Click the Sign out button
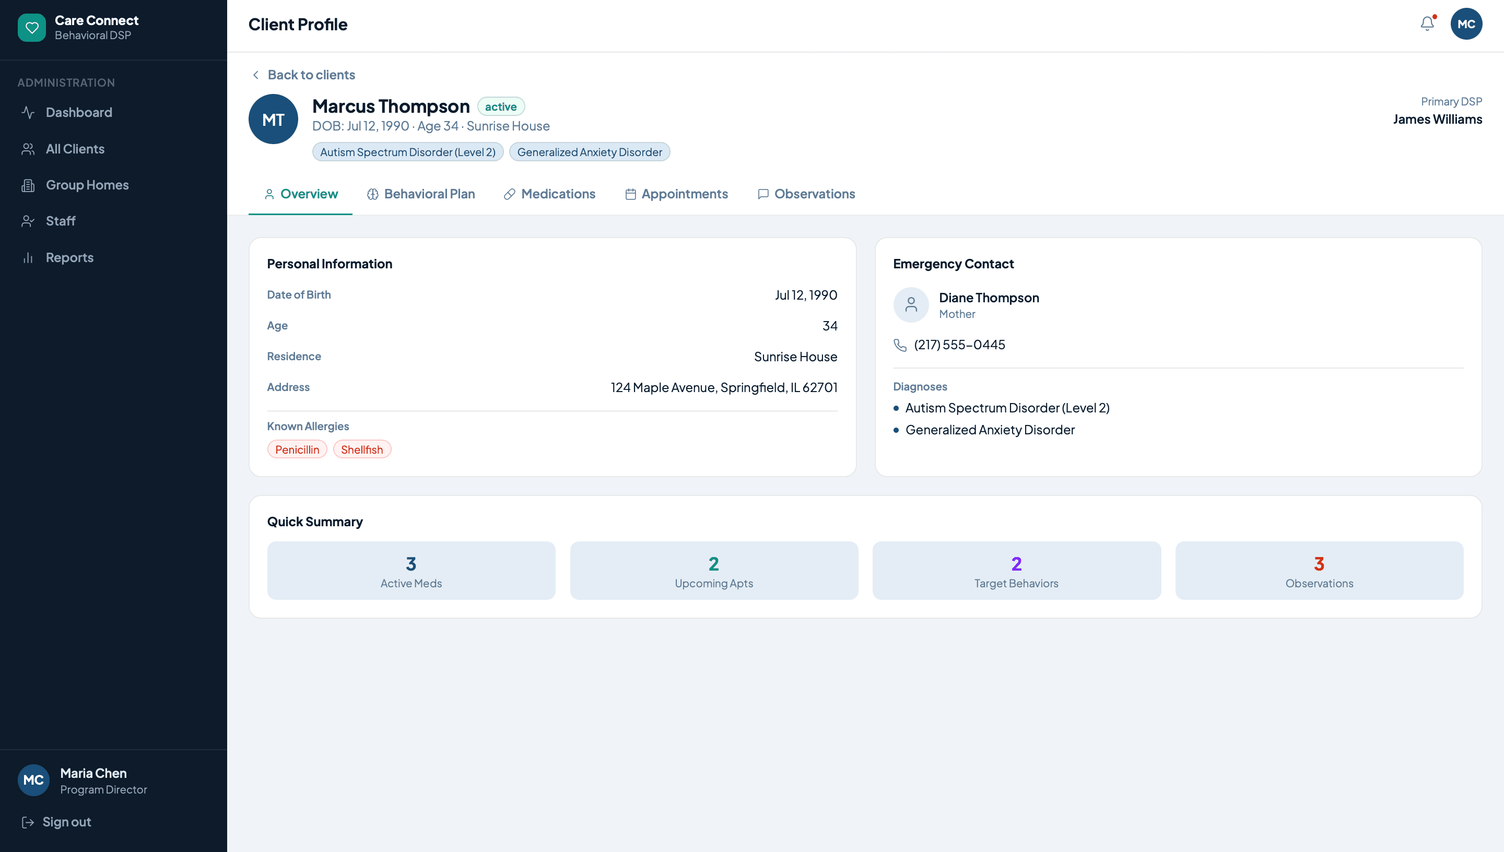 [56, 822]
